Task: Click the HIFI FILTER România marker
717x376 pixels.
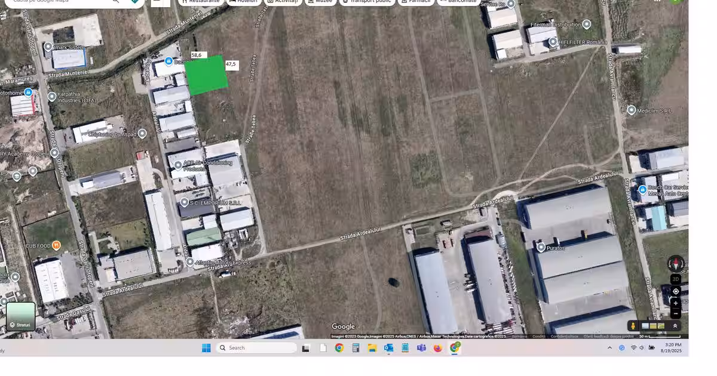Action: [x=553, y=42]
